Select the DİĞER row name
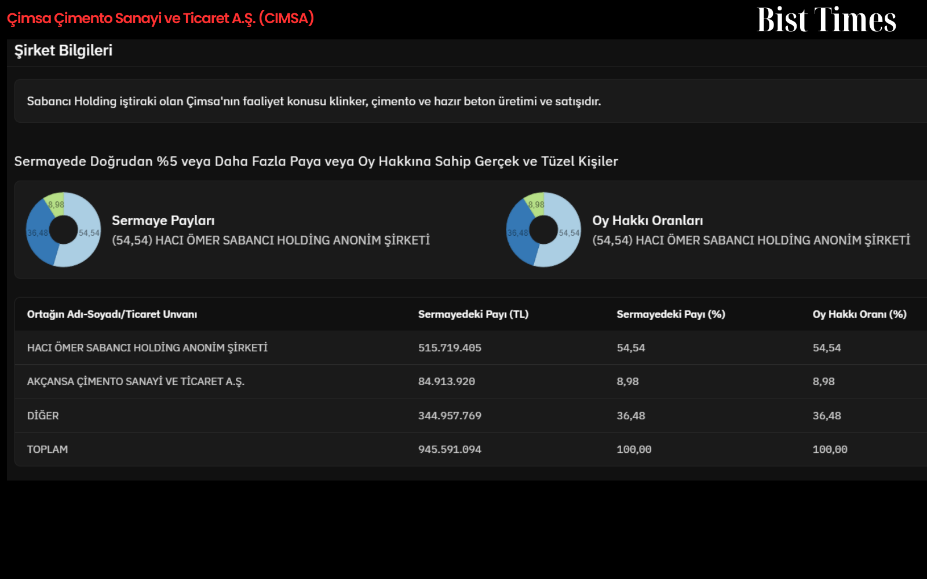 coord(43,416)
